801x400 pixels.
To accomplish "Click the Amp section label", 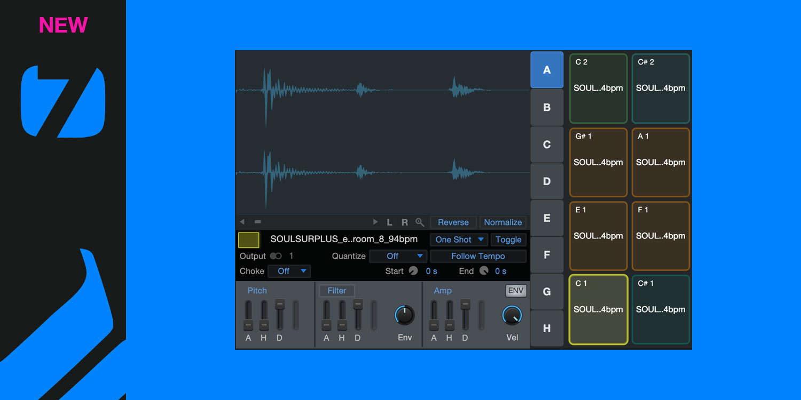I will pyautogui.click(x=443, y=291).
